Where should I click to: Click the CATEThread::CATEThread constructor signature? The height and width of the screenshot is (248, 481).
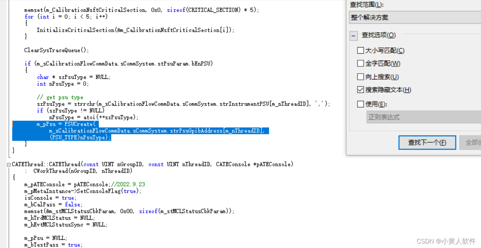(x=153, y=164)
